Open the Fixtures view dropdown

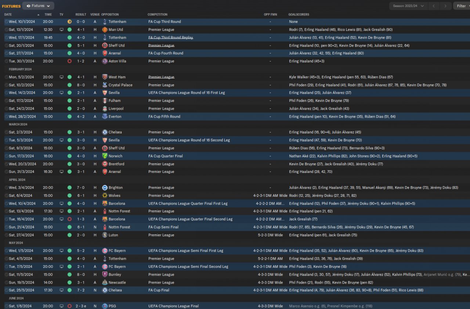[38, 6]
